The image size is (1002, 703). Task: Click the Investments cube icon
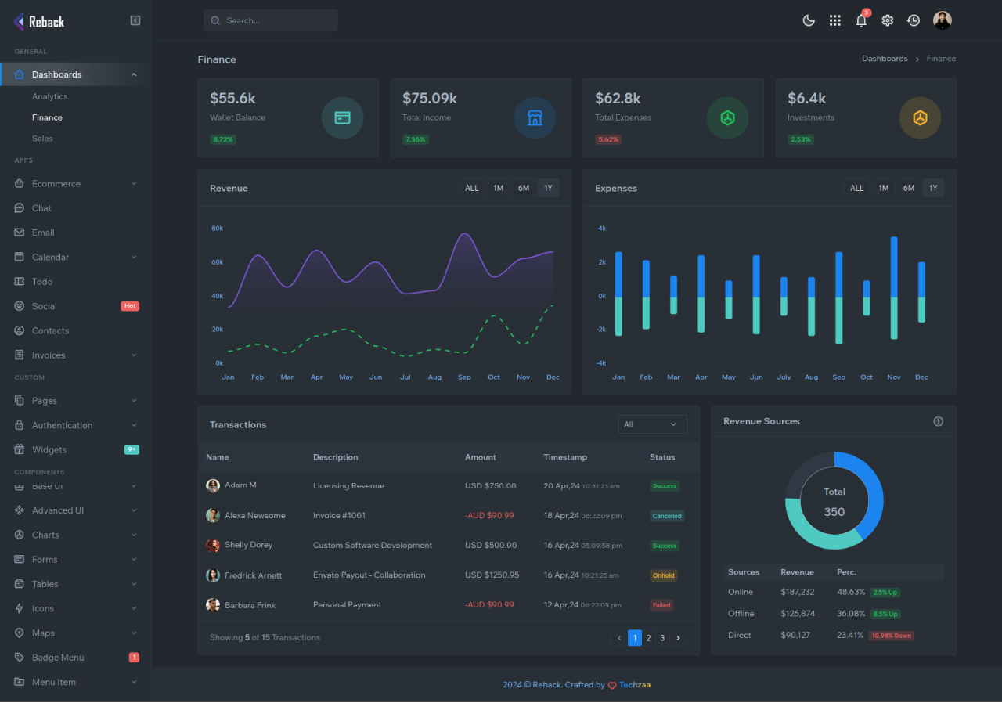(920, 118)
